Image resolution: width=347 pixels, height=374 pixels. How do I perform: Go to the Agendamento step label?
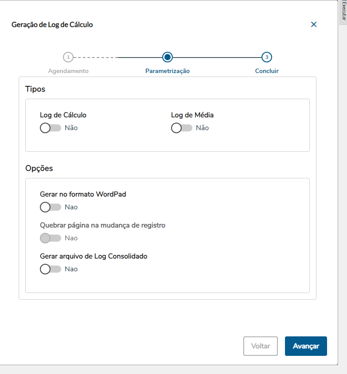pos(68,71)
